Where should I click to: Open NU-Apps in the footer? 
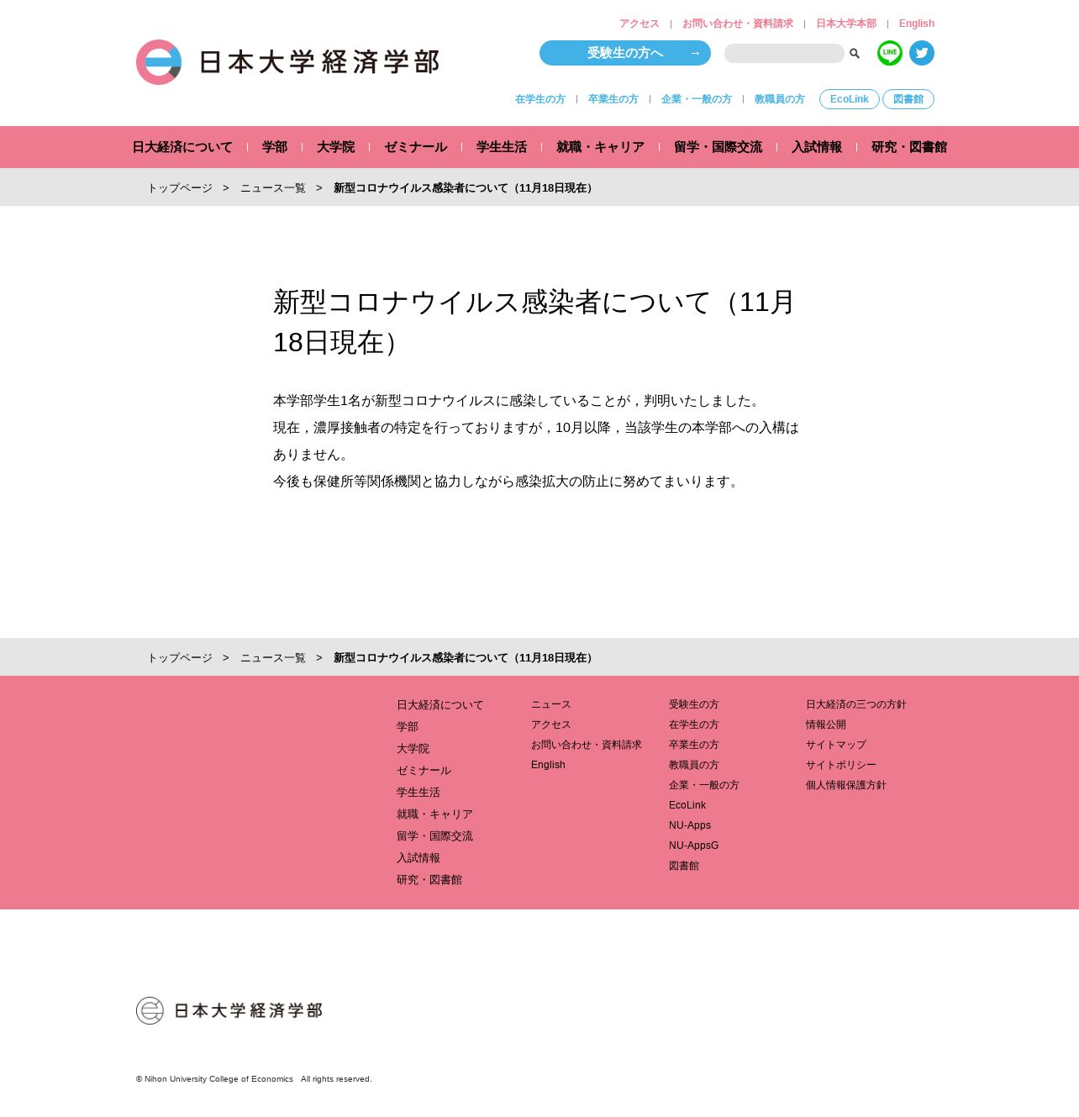pos(690,825)
